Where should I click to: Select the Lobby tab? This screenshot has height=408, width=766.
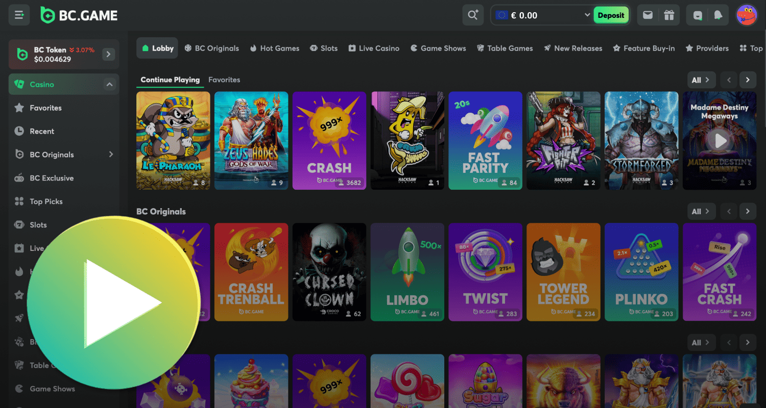pyautogui.click(x=157, y=48)
